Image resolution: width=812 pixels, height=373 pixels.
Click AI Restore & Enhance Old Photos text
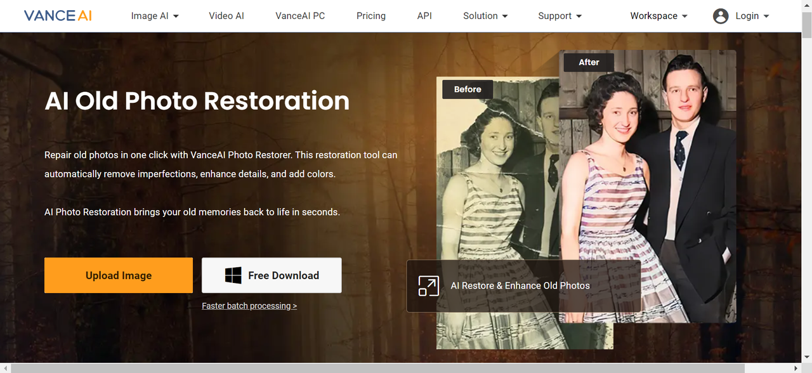pyautogui.click(x=520, y=285)
